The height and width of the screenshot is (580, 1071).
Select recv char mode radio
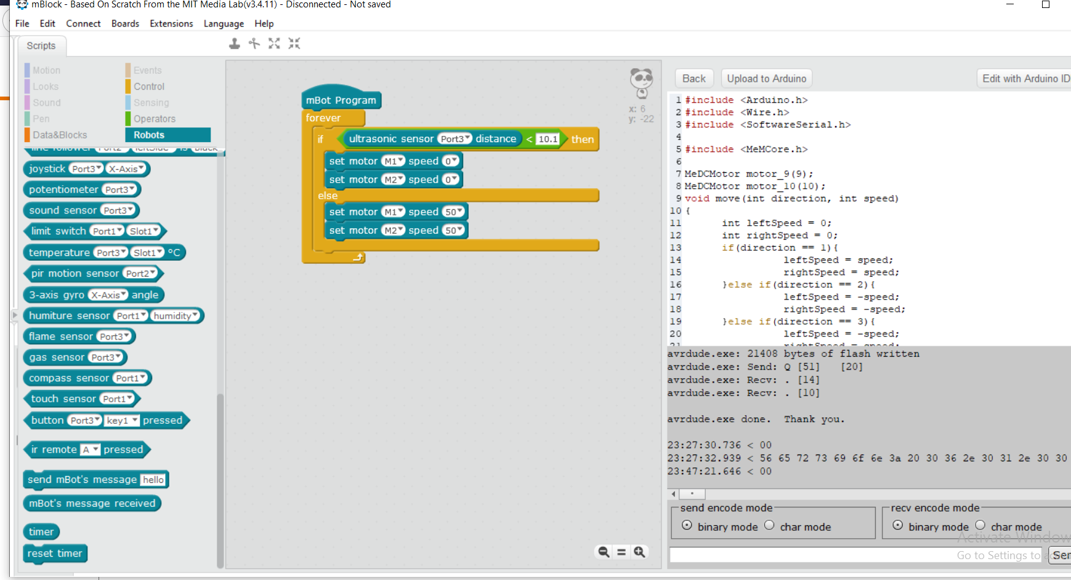pos(980,525)
